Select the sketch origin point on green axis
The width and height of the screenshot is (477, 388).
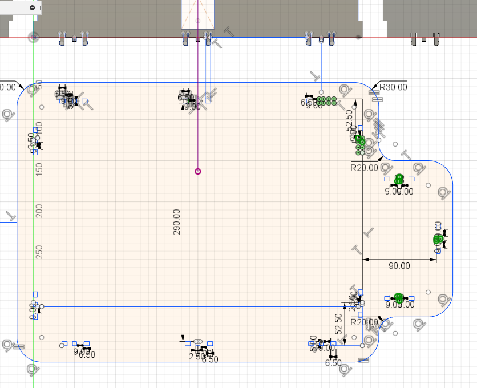34,38
